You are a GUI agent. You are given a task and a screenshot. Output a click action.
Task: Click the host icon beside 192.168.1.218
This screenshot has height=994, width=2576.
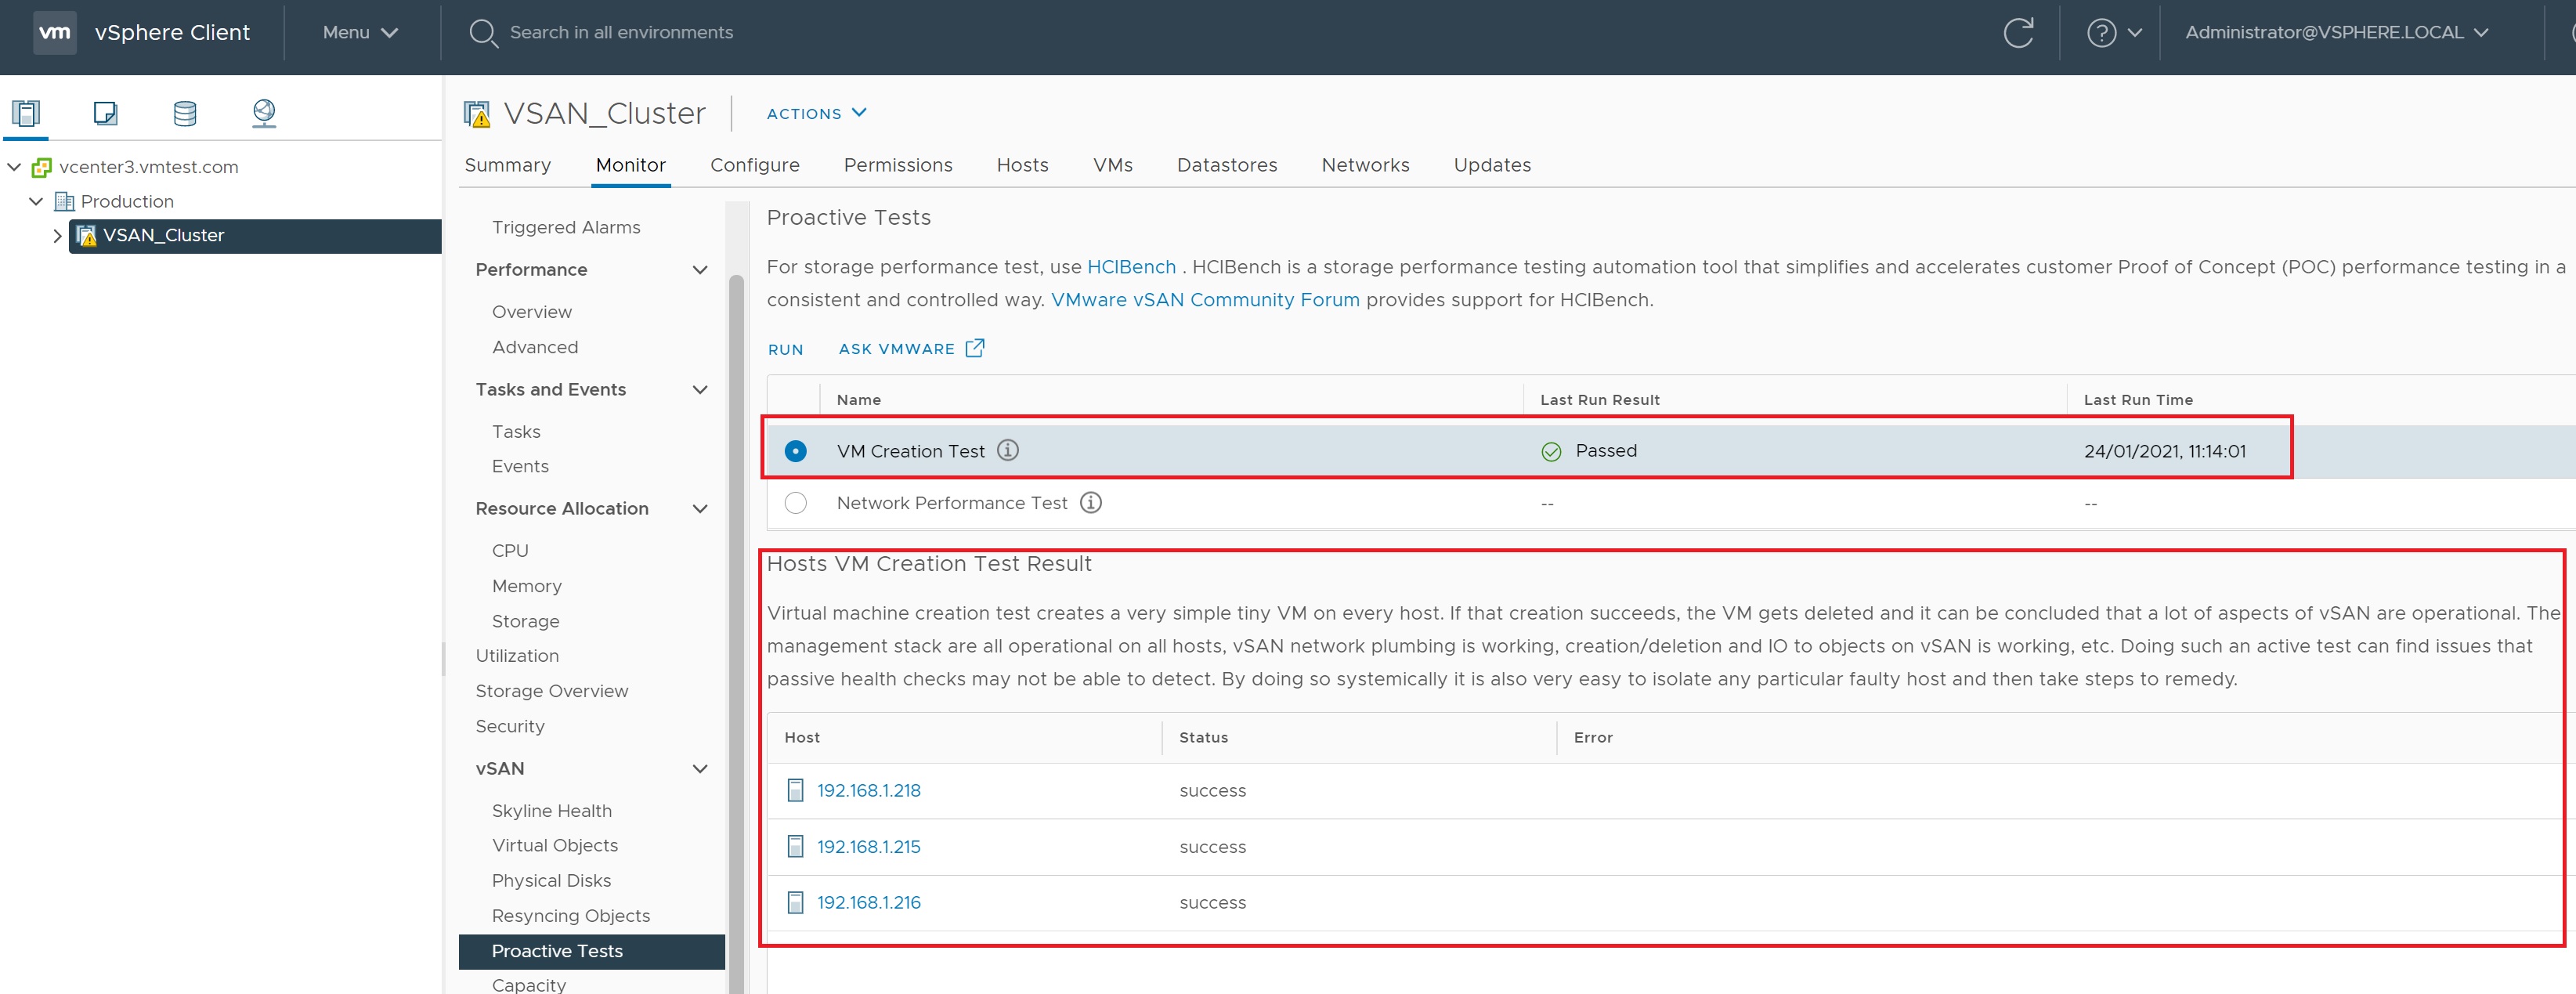click(x=795, y=791)
